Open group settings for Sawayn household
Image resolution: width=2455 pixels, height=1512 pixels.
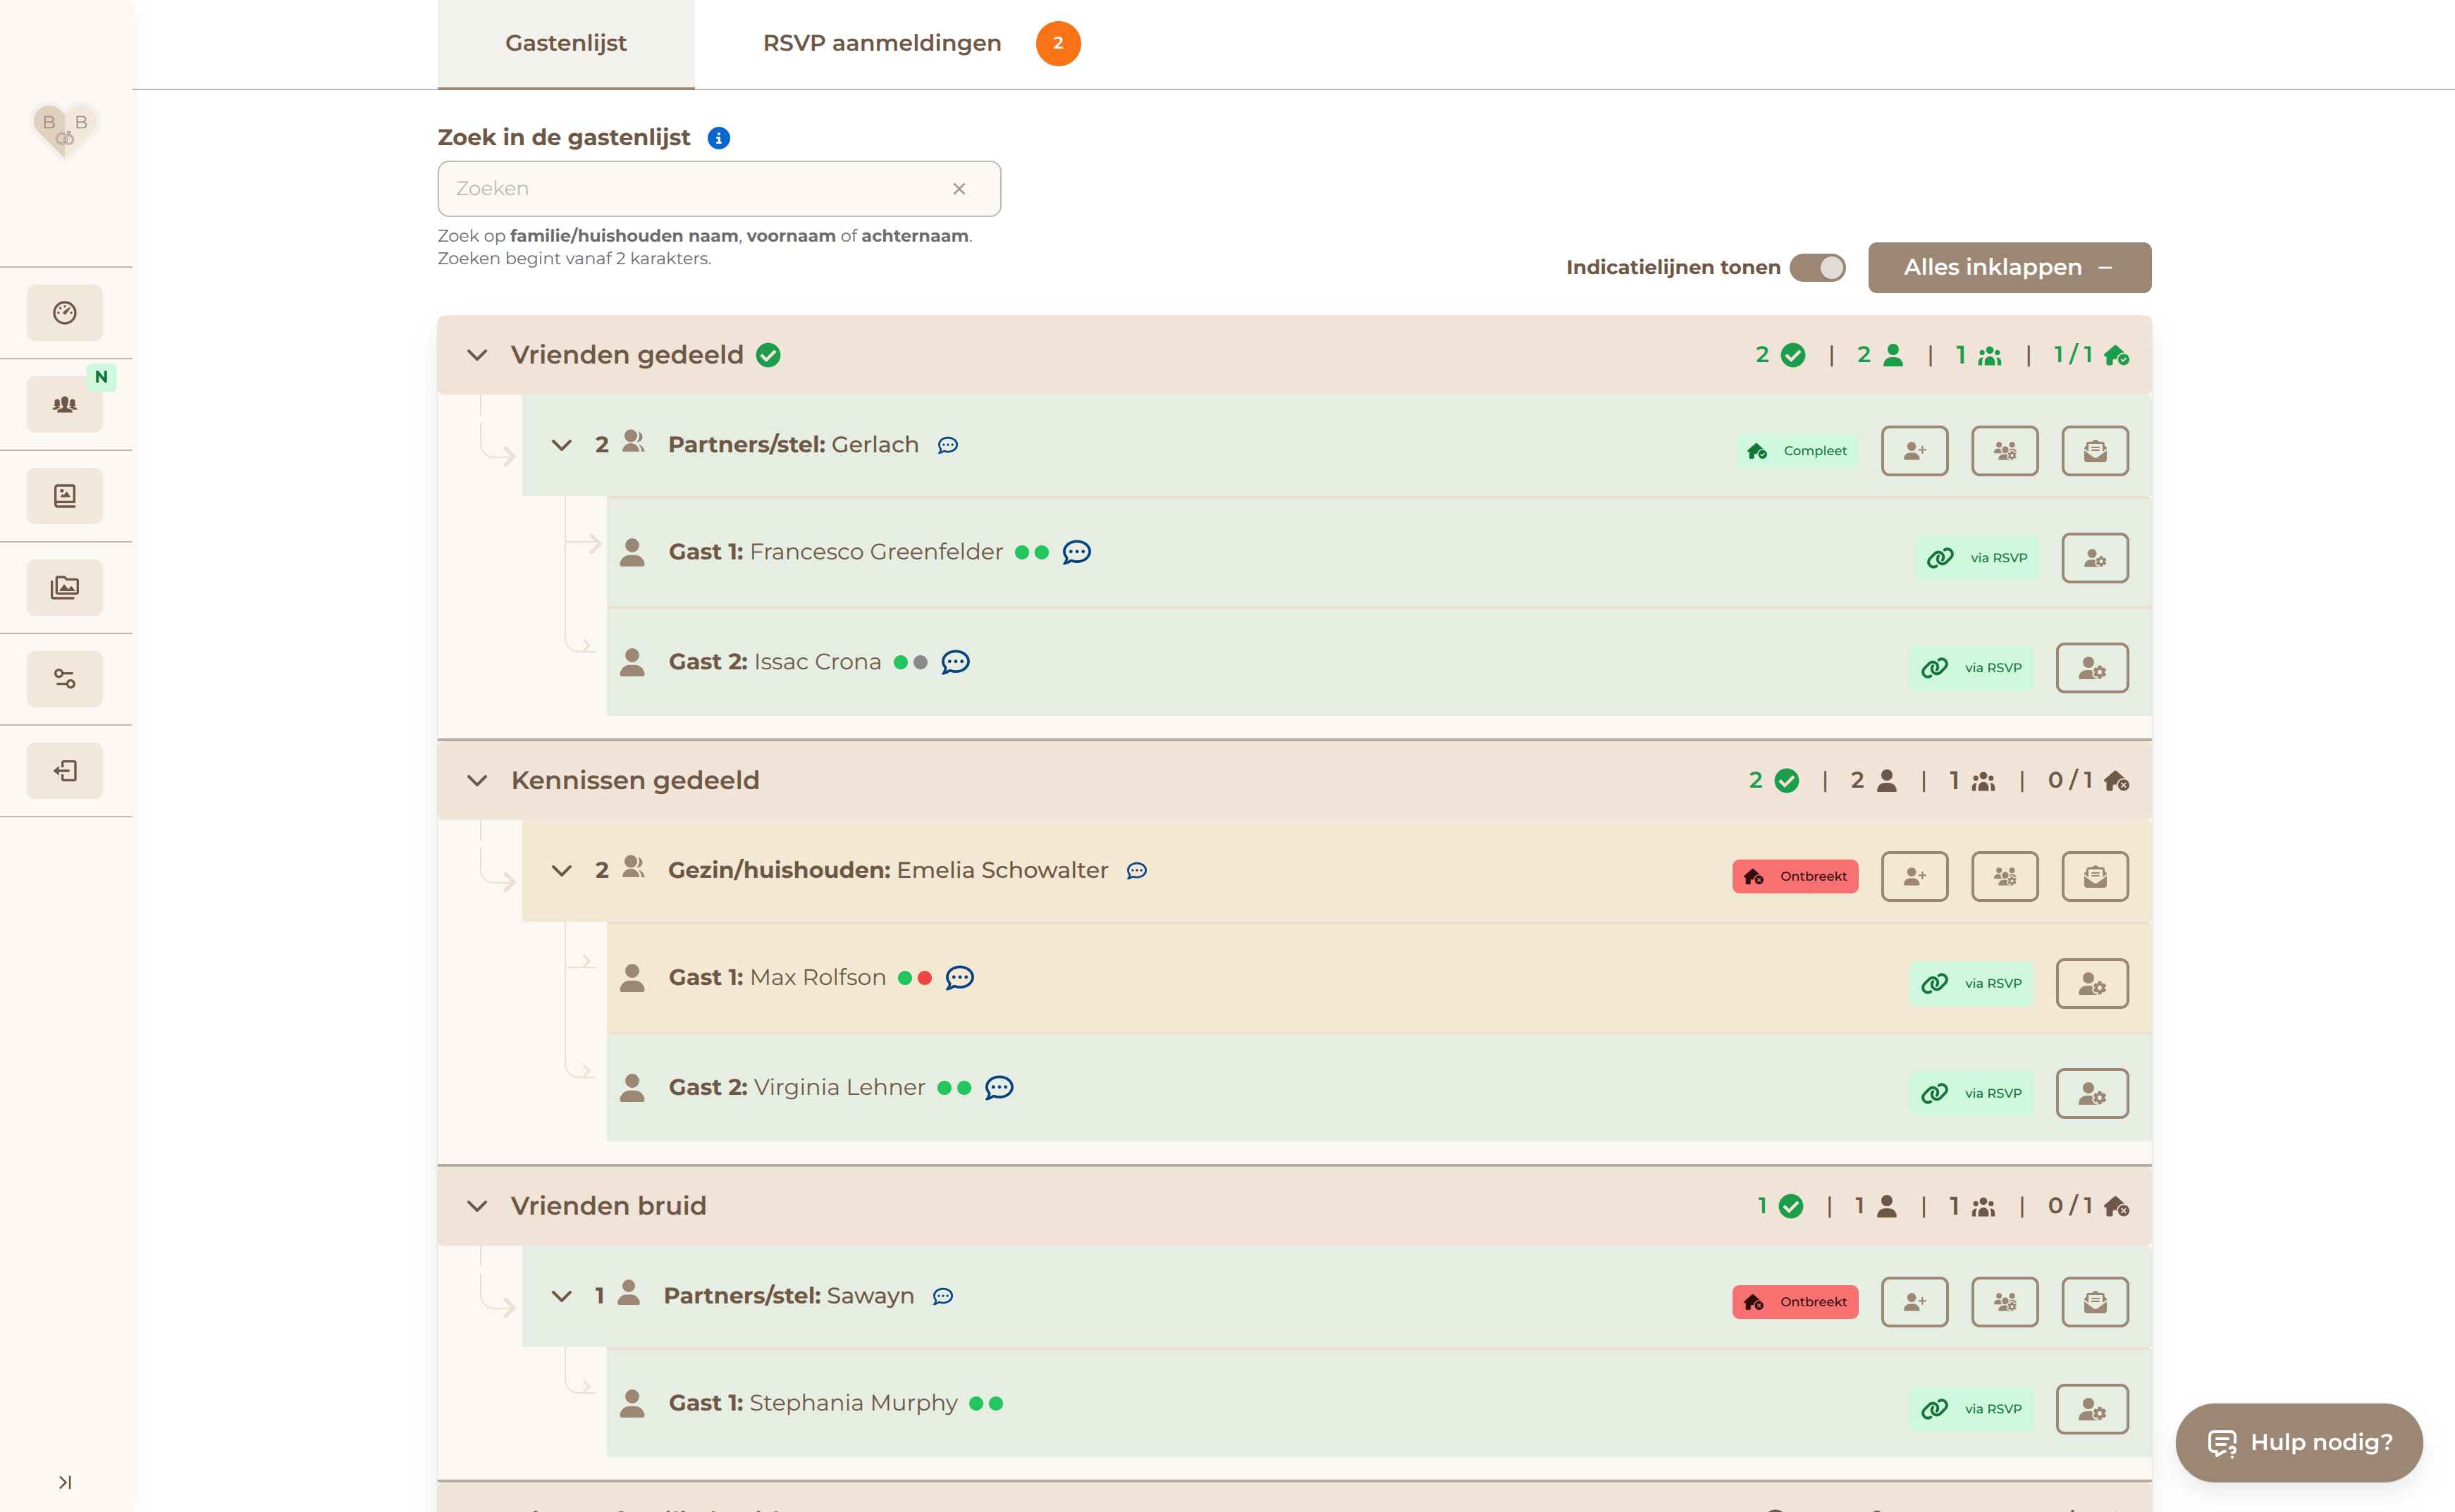2005,1302
